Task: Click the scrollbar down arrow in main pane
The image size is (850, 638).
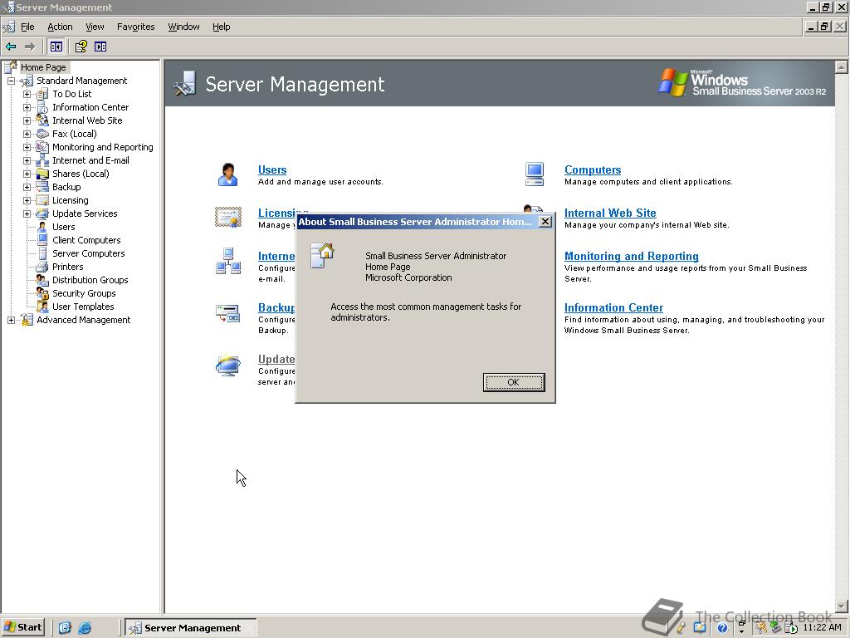Action: pos(841,606)
